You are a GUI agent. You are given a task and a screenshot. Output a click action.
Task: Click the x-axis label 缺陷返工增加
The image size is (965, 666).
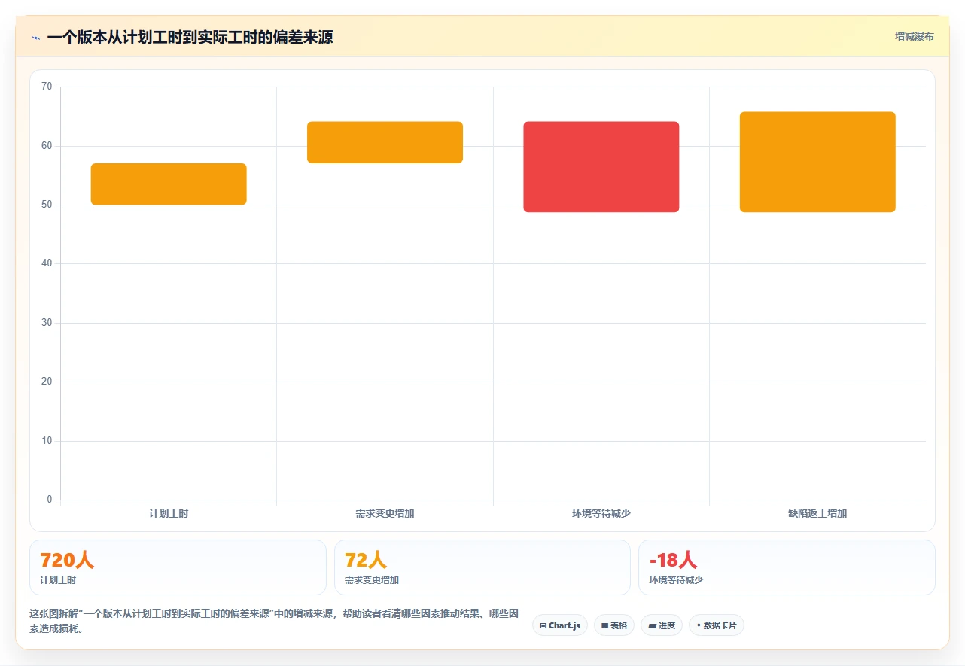(x=817, y=513)
